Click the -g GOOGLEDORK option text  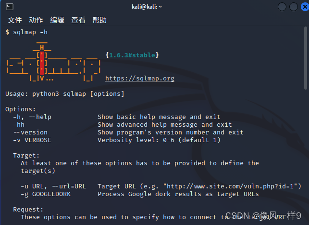[46, 194]
